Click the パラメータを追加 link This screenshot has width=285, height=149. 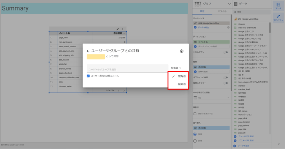(246, 141)
